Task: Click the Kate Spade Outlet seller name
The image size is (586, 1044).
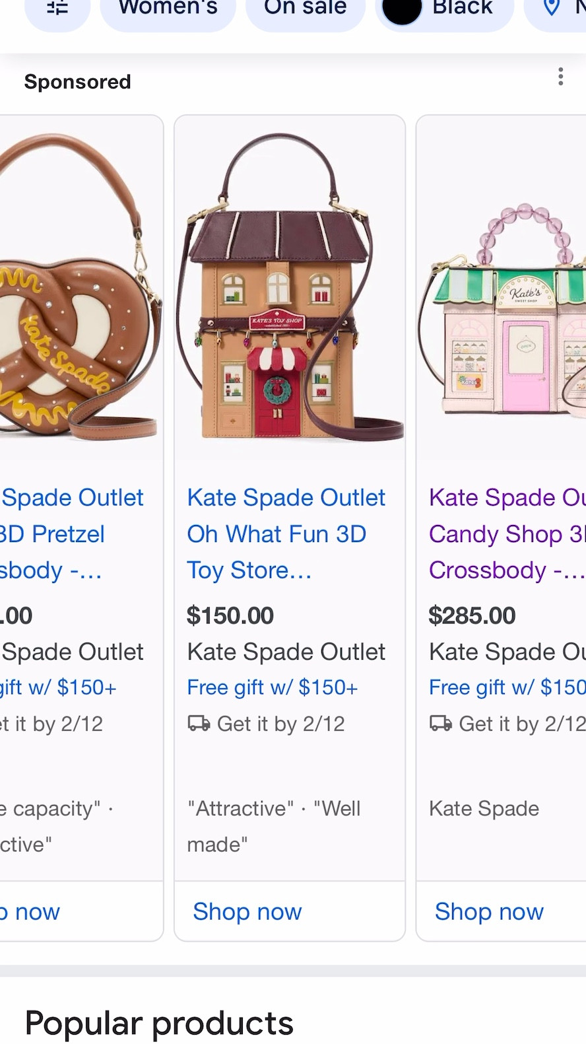Action: [286, 652]
